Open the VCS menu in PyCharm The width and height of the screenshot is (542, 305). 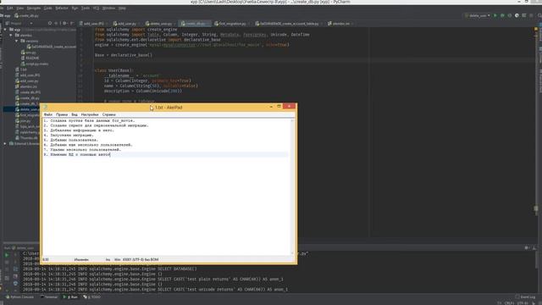(96, 8)
